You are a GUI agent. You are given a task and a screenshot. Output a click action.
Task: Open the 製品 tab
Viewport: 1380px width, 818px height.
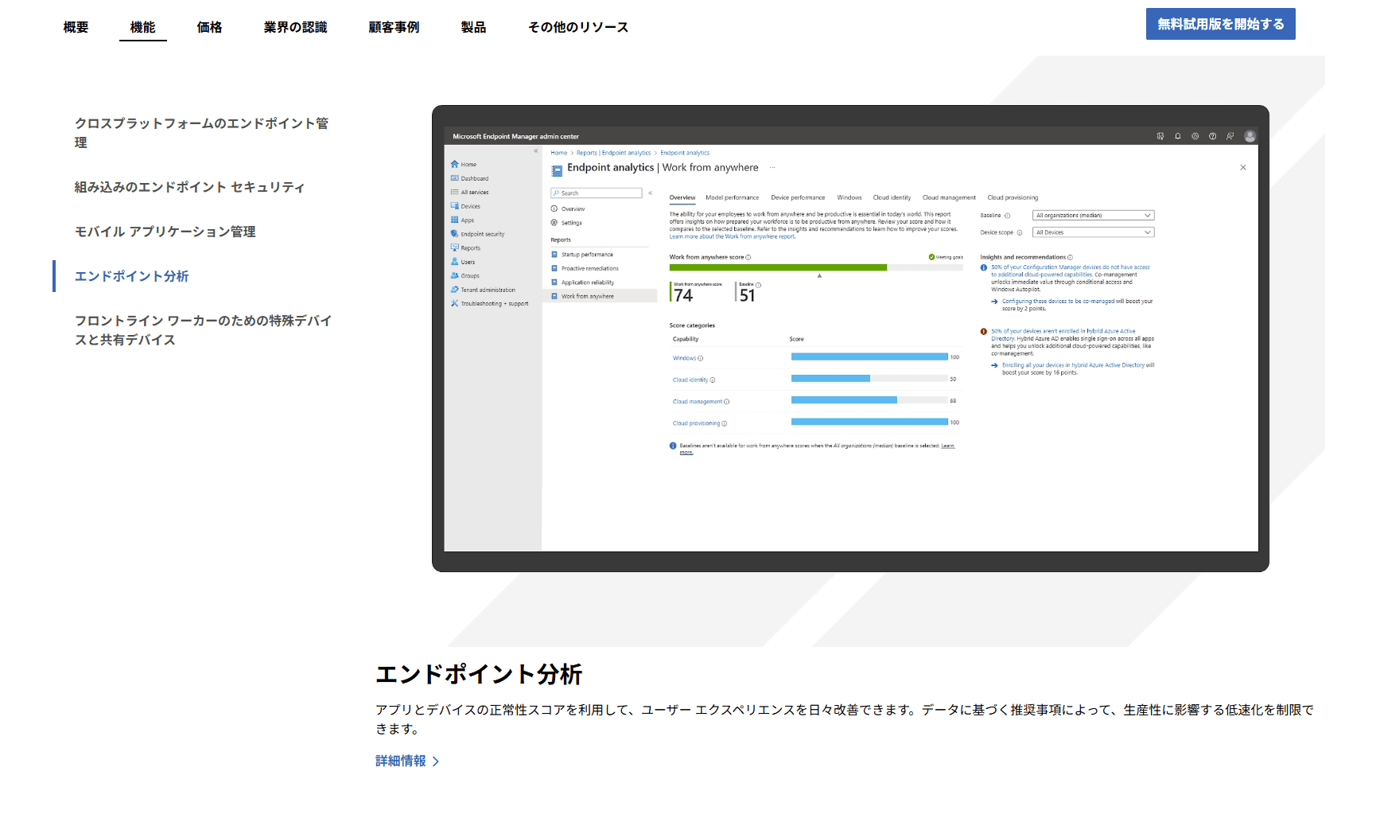474,27
